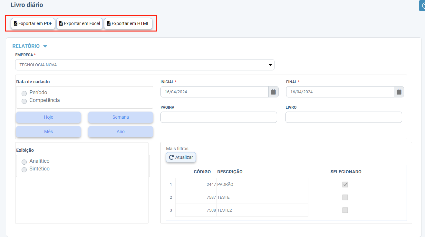
Task: Check the Selecionado box for TESTE row
Action: [x=345, y=197]
